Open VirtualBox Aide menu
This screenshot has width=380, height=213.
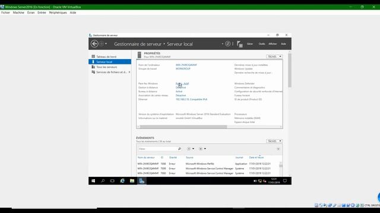[x=73, y=12]
